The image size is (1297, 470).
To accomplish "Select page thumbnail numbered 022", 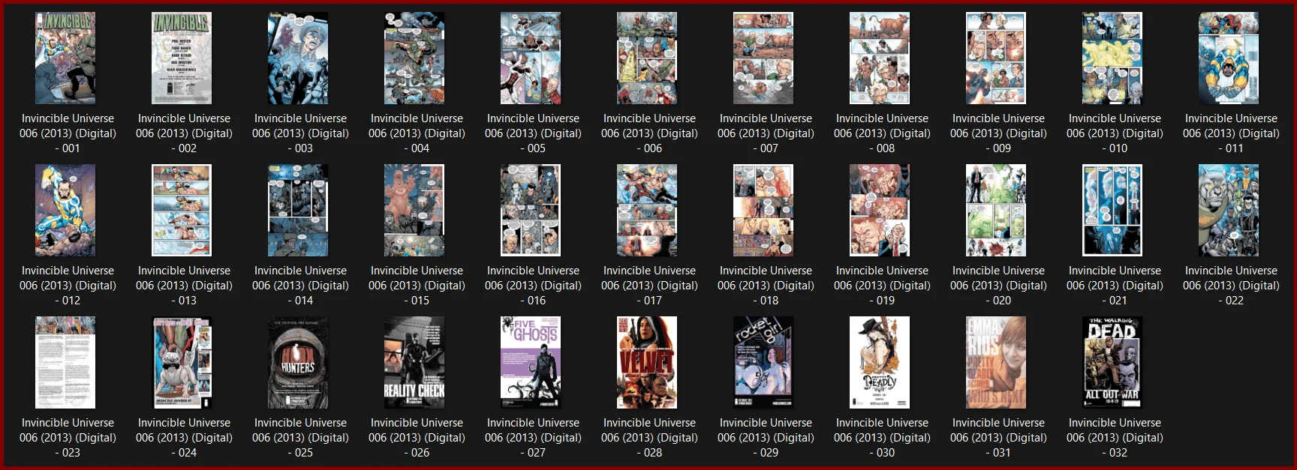I will tap(1229, 211).
